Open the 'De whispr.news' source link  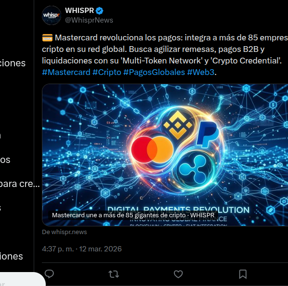point(65,232)
